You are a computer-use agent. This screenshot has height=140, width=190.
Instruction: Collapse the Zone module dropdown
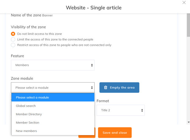coord(53,88)
